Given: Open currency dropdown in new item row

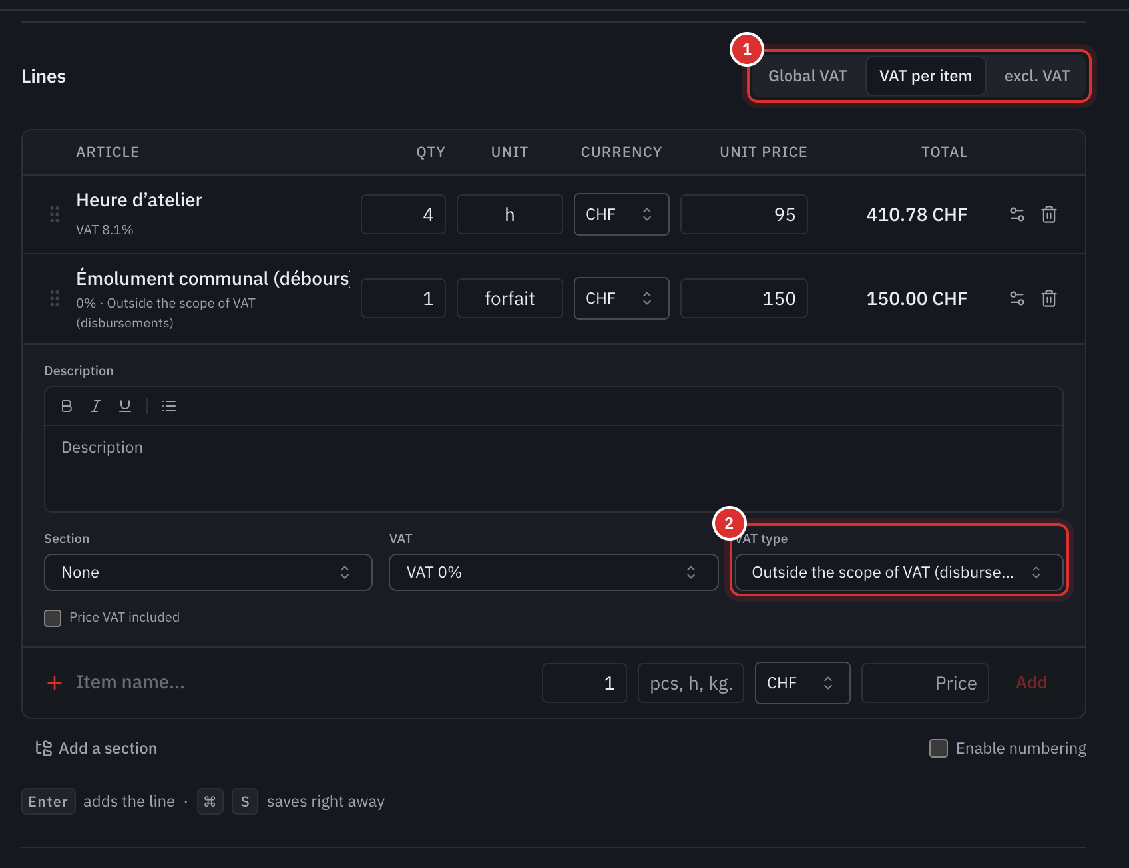Looking at the screenshot, I should pos(803,683).
